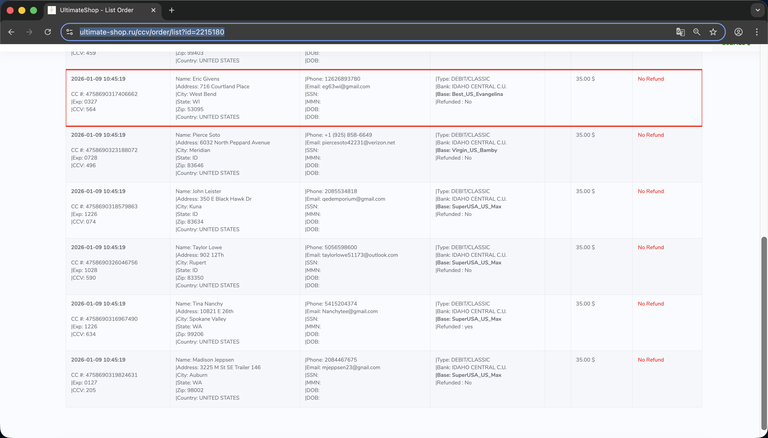The width and height of the screenshot is (768, 438).
Task: Click the Base: Virgin_US_Bamby label
Action: tap(466, 150)
